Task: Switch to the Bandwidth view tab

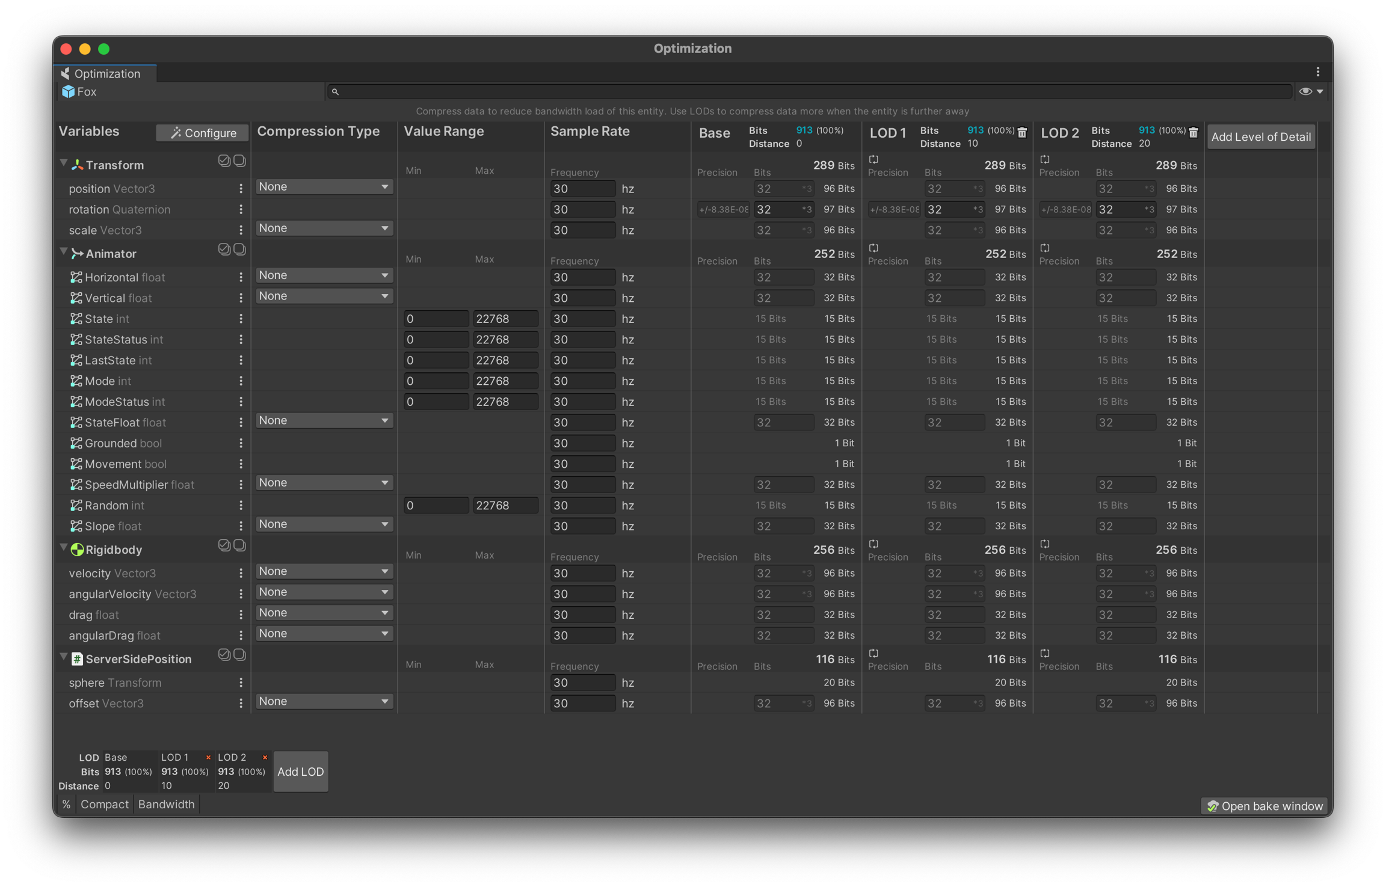Action: click(x=166, y=804)
